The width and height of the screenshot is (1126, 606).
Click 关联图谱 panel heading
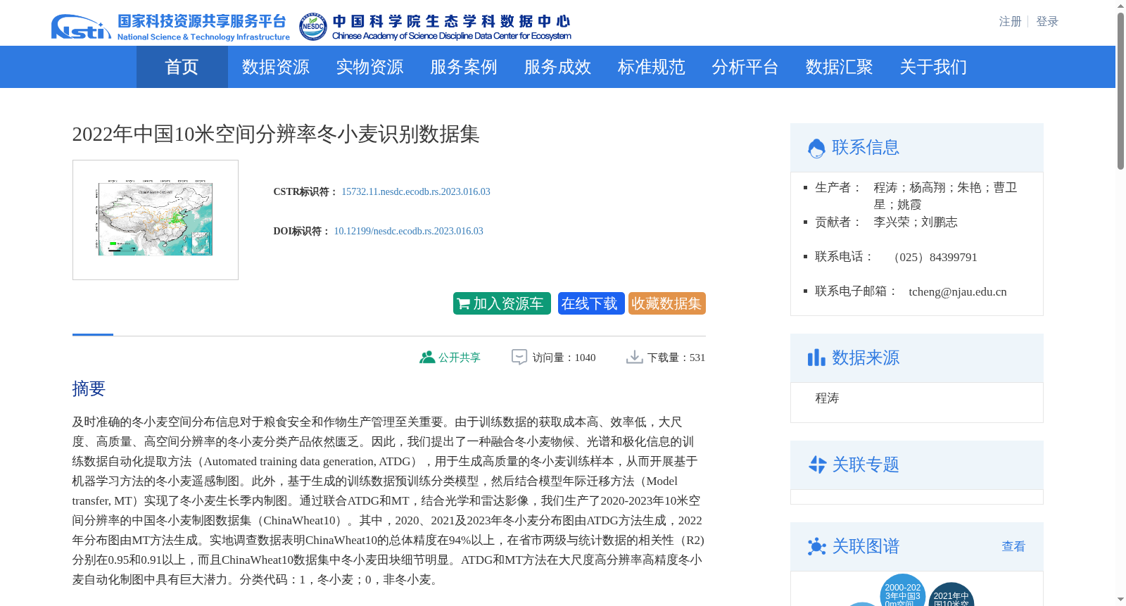point(866,546)
